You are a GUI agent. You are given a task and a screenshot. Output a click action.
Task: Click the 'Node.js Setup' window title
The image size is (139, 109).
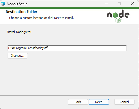(x=17, y=4)
